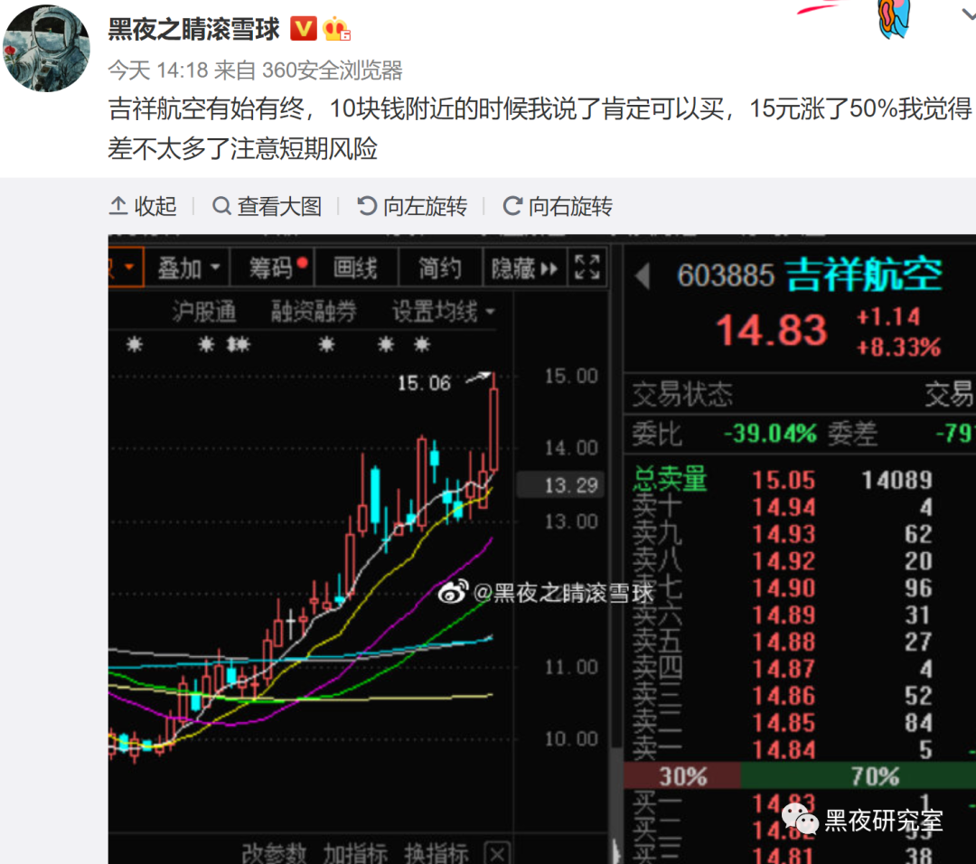Click sell price 14.93

pyautogui.click(x=784, y=534)
